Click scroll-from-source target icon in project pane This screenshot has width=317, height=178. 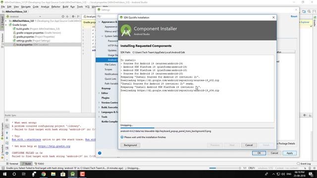[63, 16]
